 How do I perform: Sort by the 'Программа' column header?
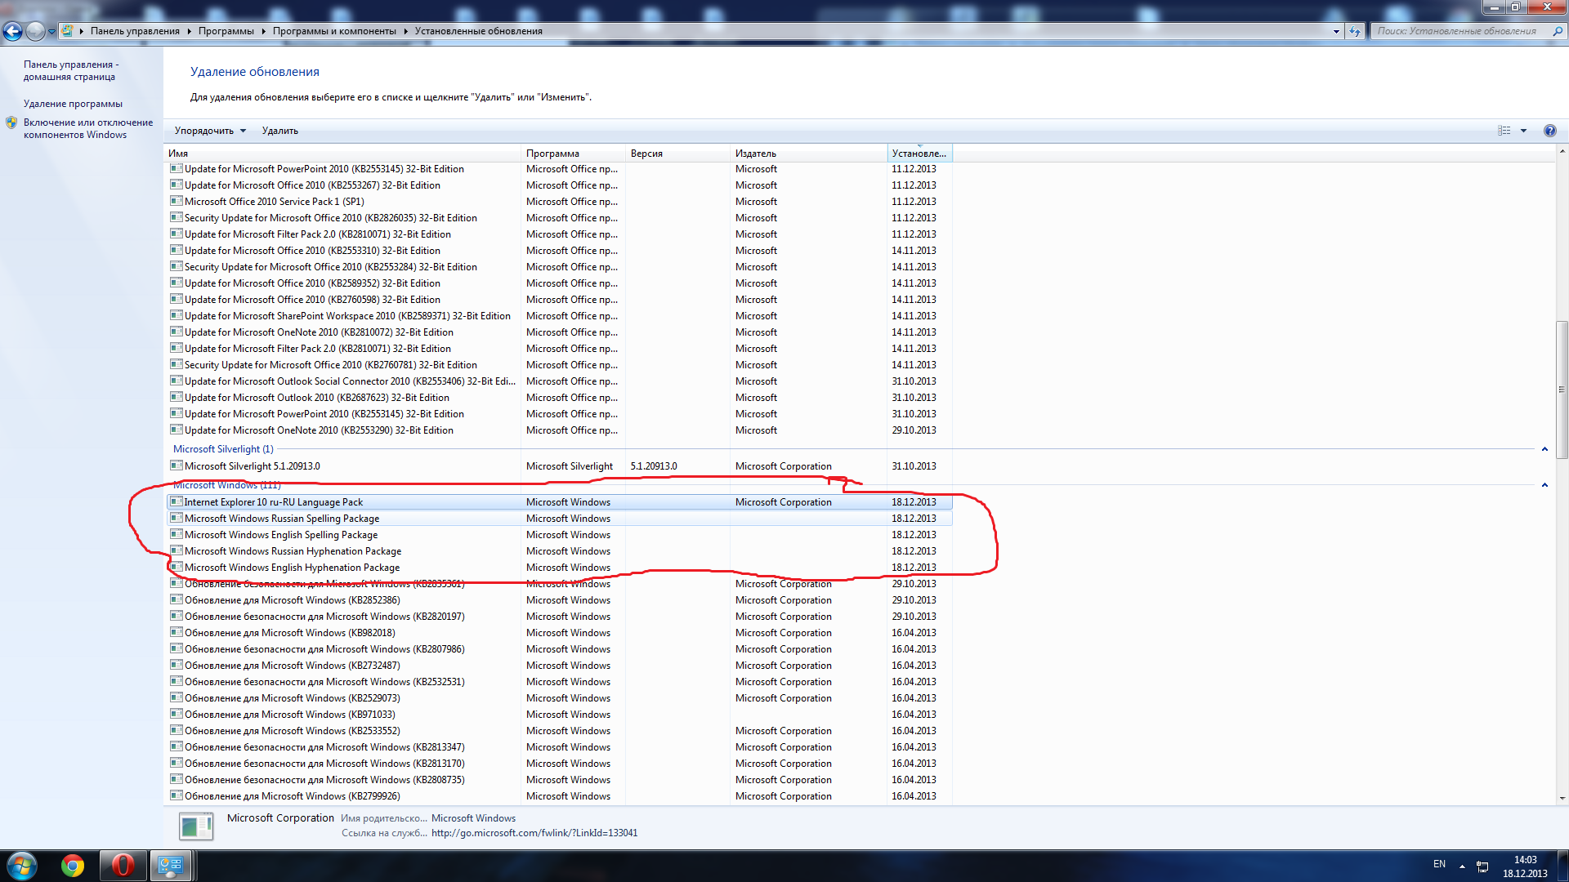(574, 154)
